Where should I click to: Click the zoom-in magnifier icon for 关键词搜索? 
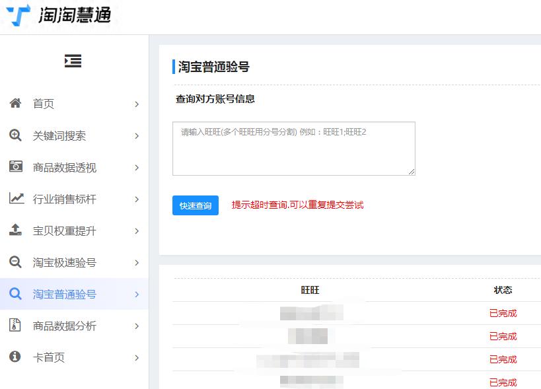tap(16, 135)
